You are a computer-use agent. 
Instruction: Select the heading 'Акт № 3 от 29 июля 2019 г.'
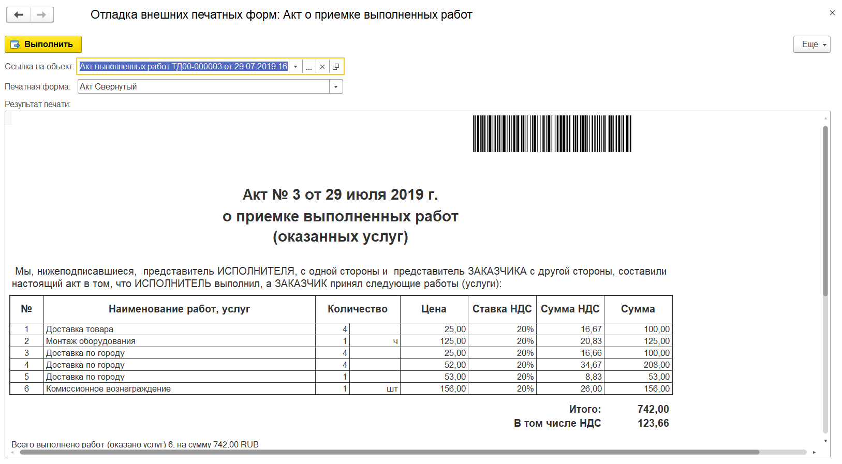pos(341,194)
